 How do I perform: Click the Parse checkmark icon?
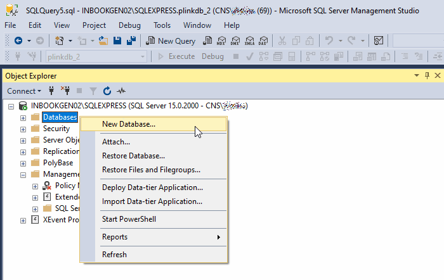(x=249, y=57)
